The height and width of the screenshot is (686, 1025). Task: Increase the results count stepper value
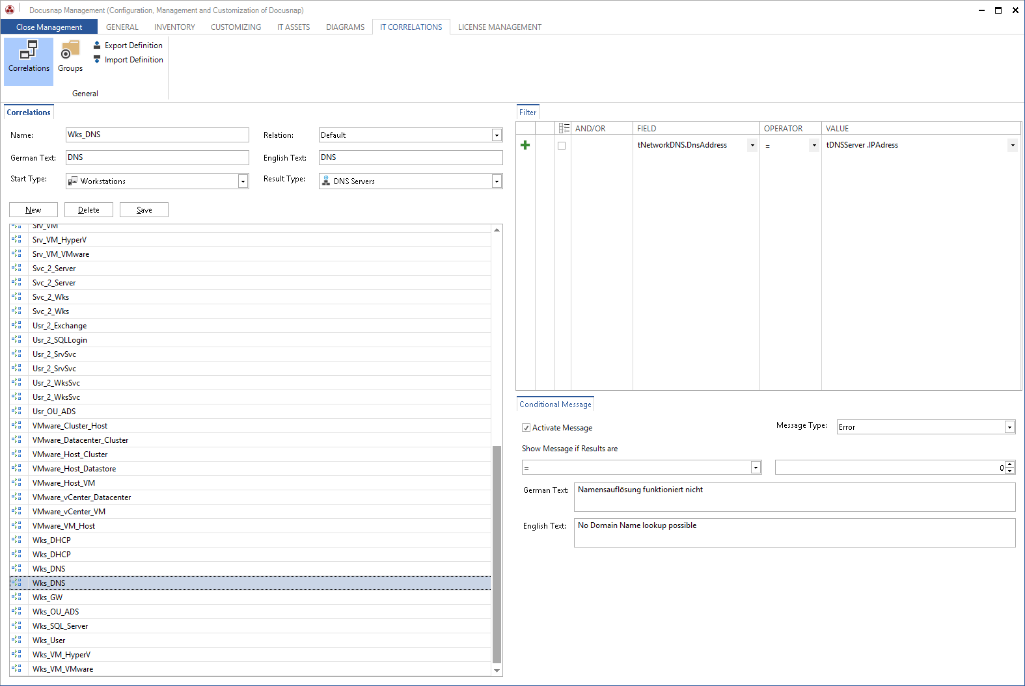pos(1010,464)
